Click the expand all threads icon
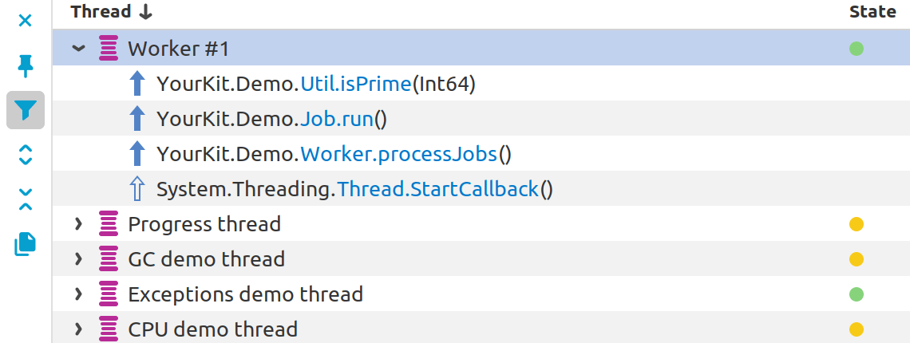 pos(25,155)
